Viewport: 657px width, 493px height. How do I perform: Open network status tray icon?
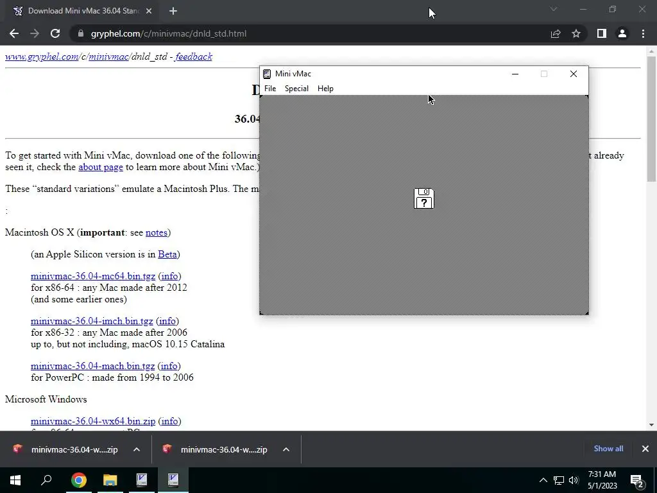(559, 480)
